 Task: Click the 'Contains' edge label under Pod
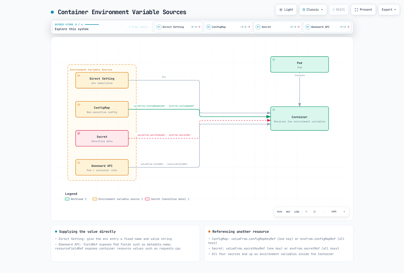click(300, 75)
